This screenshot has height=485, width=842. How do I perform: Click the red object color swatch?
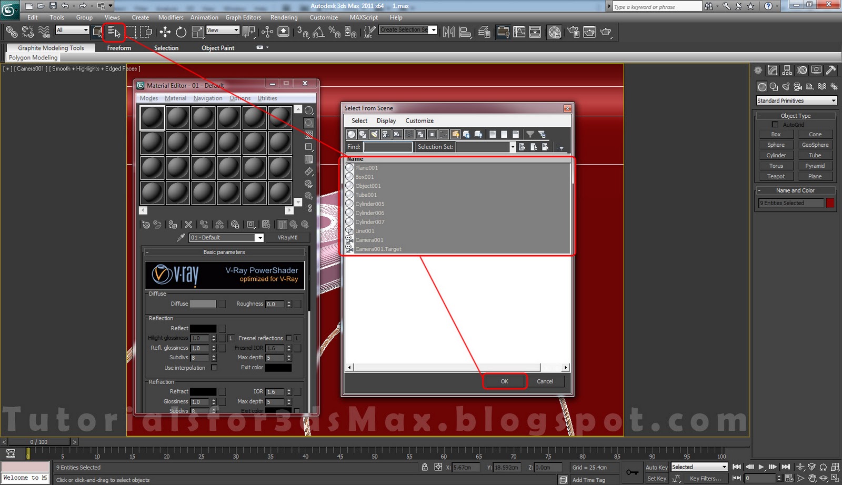pos(830,203)
